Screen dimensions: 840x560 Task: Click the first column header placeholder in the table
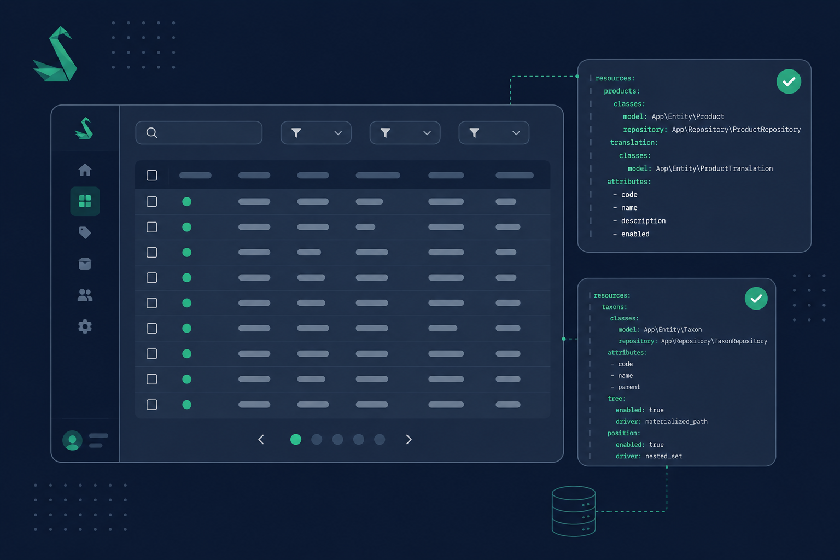click(195, 176)
